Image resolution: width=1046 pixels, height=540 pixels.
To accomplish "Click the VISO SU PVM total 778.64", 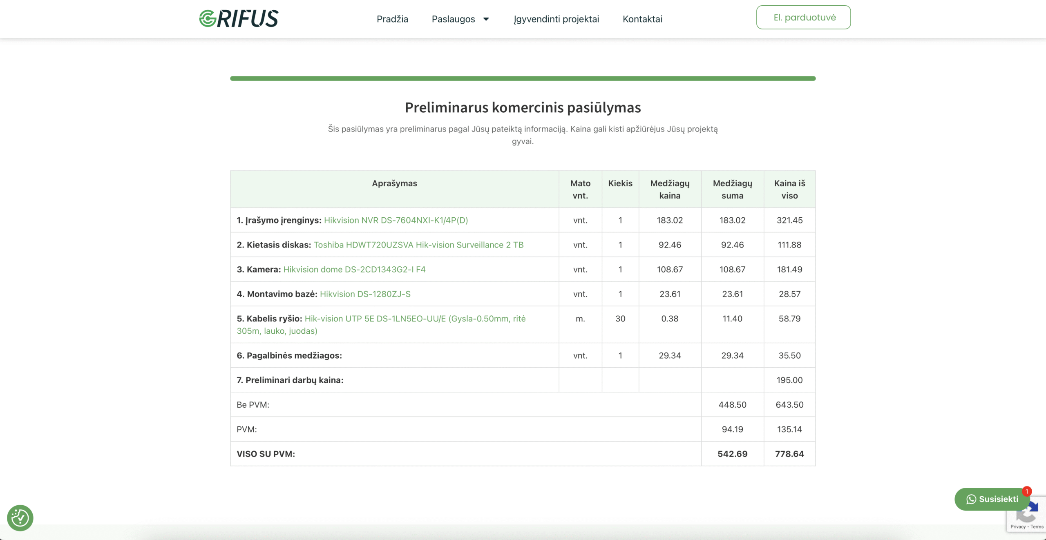I will tap(789, 454).
